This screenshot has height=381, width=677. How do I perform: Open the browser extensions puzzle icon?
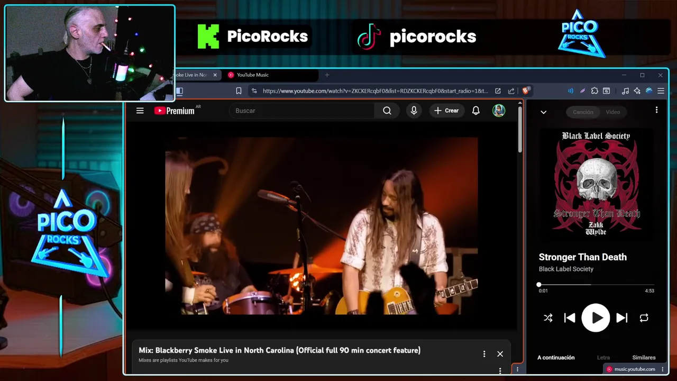click(594, 91)
